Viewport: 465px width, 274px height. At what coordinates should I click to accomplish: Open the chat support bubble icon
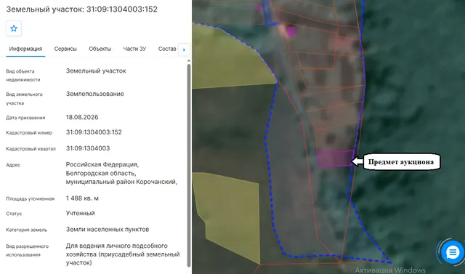(452, 253)
